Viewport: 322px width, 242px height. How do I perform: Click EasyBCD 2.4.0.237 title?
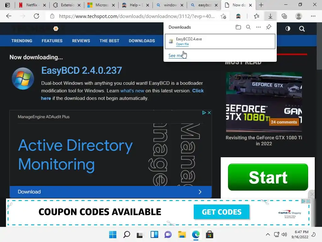tap(81, 71)
